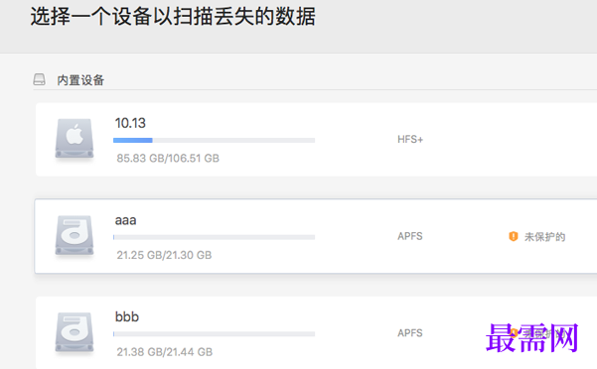
Task: Click the APFS label for aaa
Action: point(410,236)
